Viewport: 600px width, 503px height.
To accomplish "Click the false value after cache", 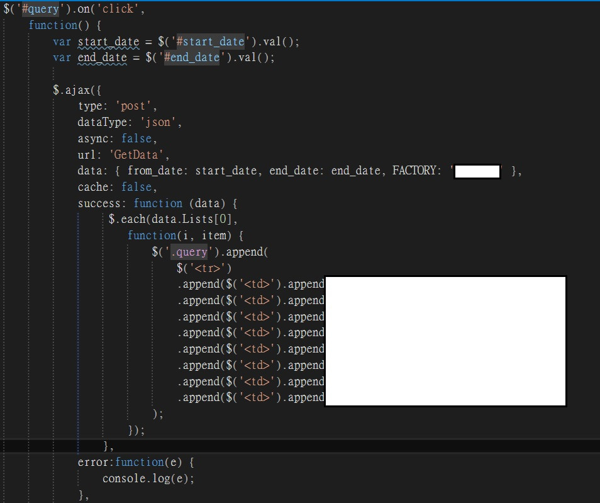I will [x=136, y=187].
